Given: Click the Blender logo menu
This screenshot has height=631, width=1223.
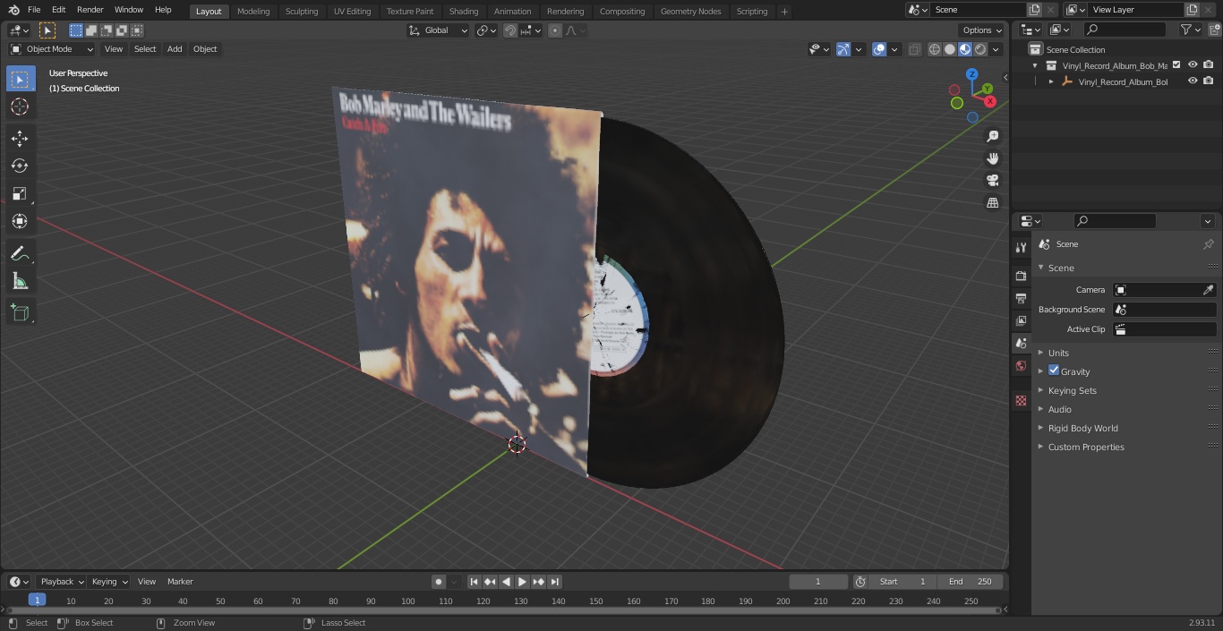Looking at the screenshot, I should coord(13,10).
